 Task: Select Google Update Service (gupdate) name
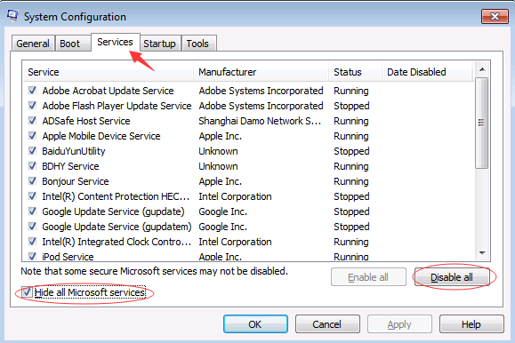pos(113,211)
